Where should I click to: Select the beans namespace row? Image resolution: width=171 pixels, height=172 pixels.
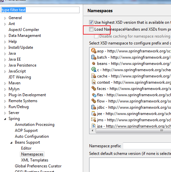pos(130,64)
